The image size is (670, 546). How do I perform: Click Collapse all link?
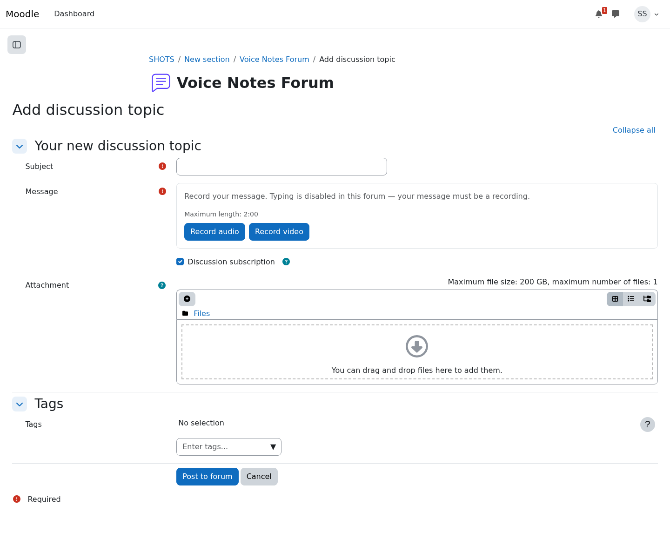coord(634,130)
